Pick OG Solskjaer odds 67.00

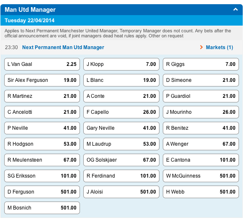tap(121, 160)
